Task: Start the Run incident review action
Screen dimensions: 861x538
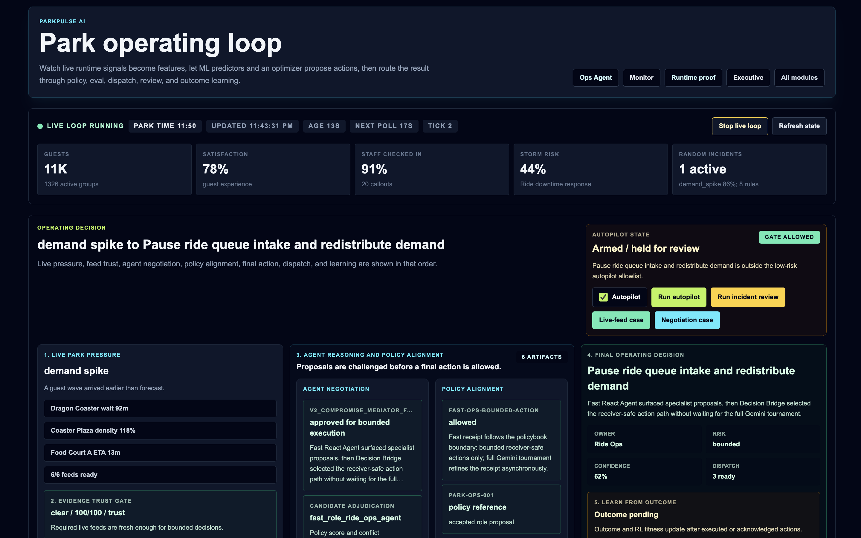Action: point(748,297)
